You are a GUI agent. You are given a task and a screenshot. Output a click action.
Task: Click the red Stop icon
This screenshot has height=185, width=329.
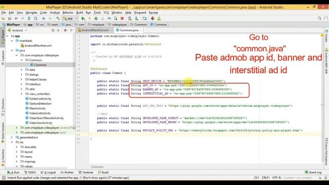(x=122, y=18)
